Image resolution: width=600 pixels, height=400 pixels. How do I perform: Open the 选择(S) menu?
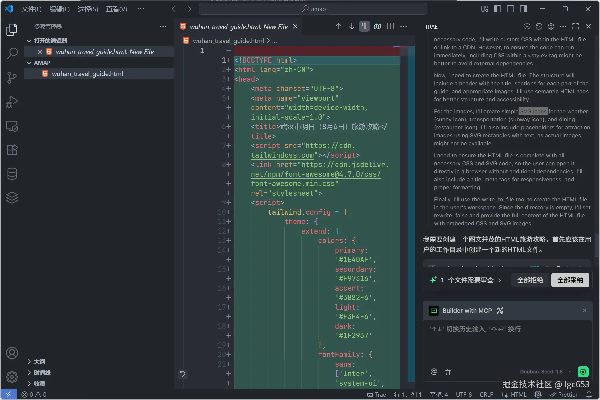tap(88, 9)
